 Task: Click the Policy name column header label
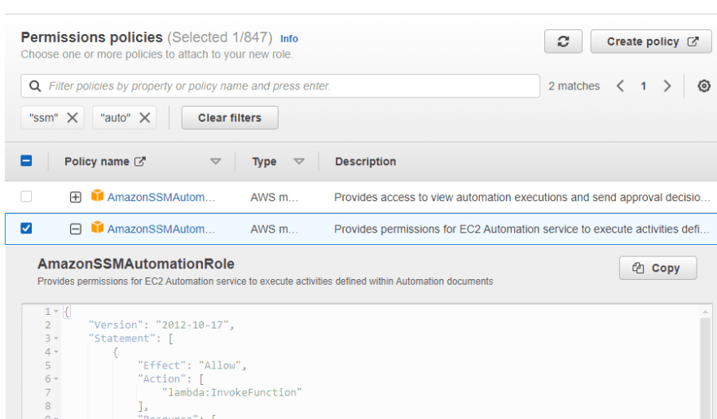click(x=96, y=162)
